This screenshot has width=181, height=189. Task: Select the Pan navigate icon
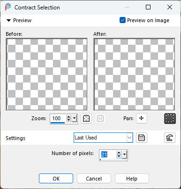click(142, 118)
